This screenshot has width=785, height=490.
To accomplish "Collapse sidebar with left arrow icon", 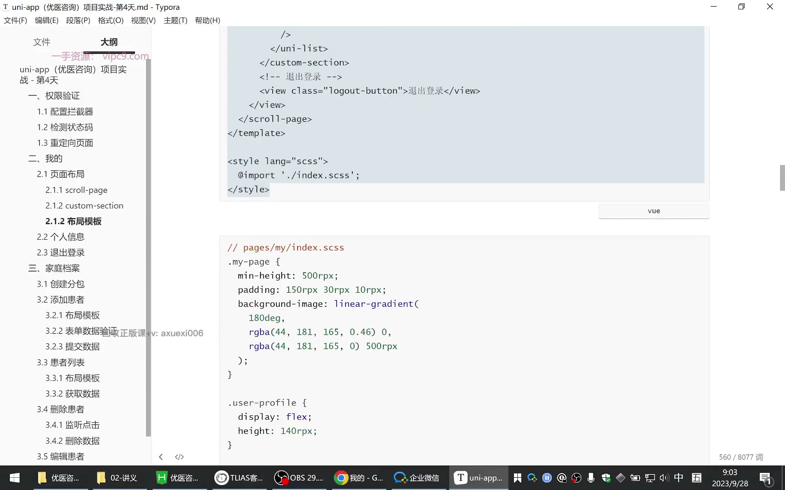I will [161, 457].
